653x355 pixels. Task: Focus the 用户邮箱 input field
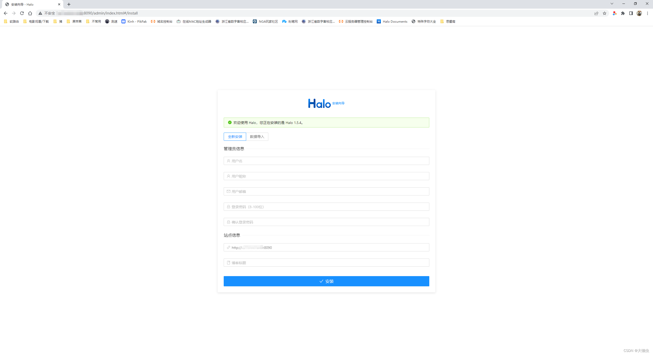click(326, 191)
